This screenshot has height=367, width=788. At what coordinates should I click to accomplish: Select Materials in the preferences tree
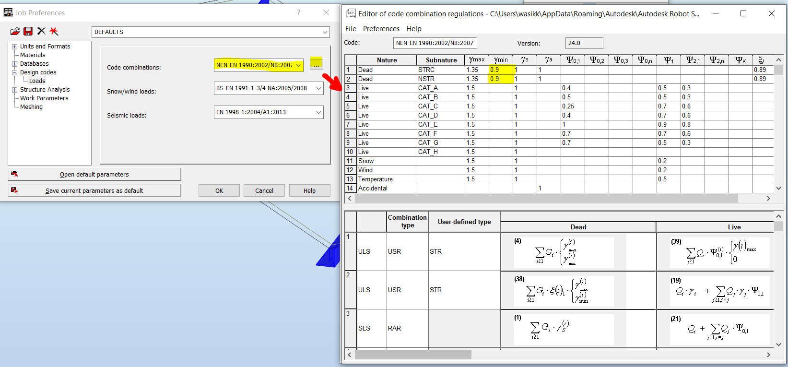[33, 55]
